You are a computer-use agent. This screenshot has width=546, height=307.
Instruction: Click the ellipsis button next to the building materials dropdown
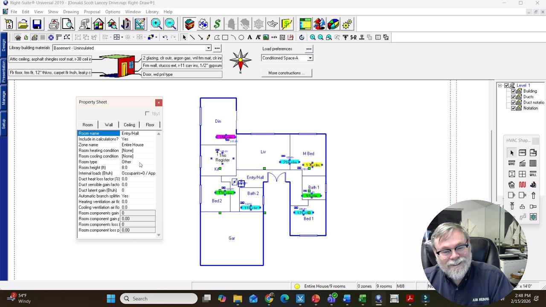217,48
